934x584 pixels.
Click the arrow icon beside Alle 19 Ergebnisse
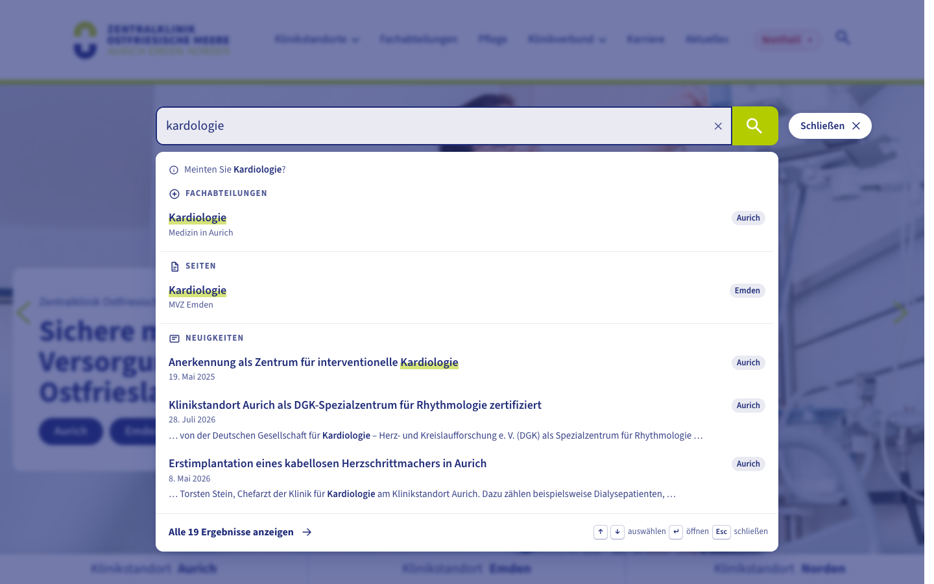(x=307, y=532)
